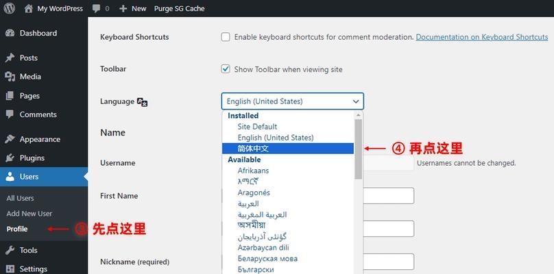Go to All Users submenu
554x274 pixels.
20,199
